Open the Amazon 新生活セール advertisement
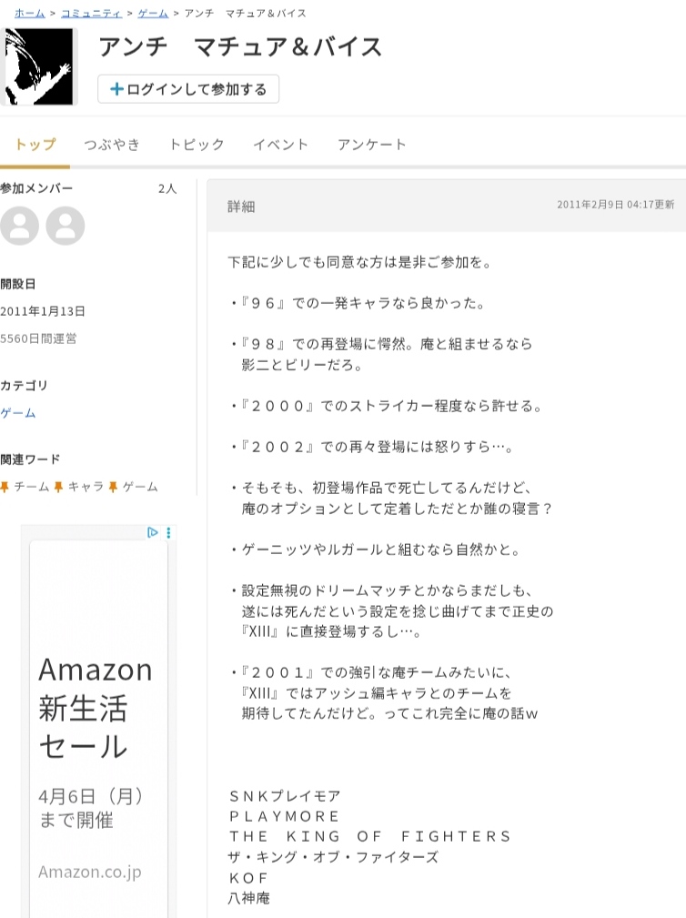 96,708
